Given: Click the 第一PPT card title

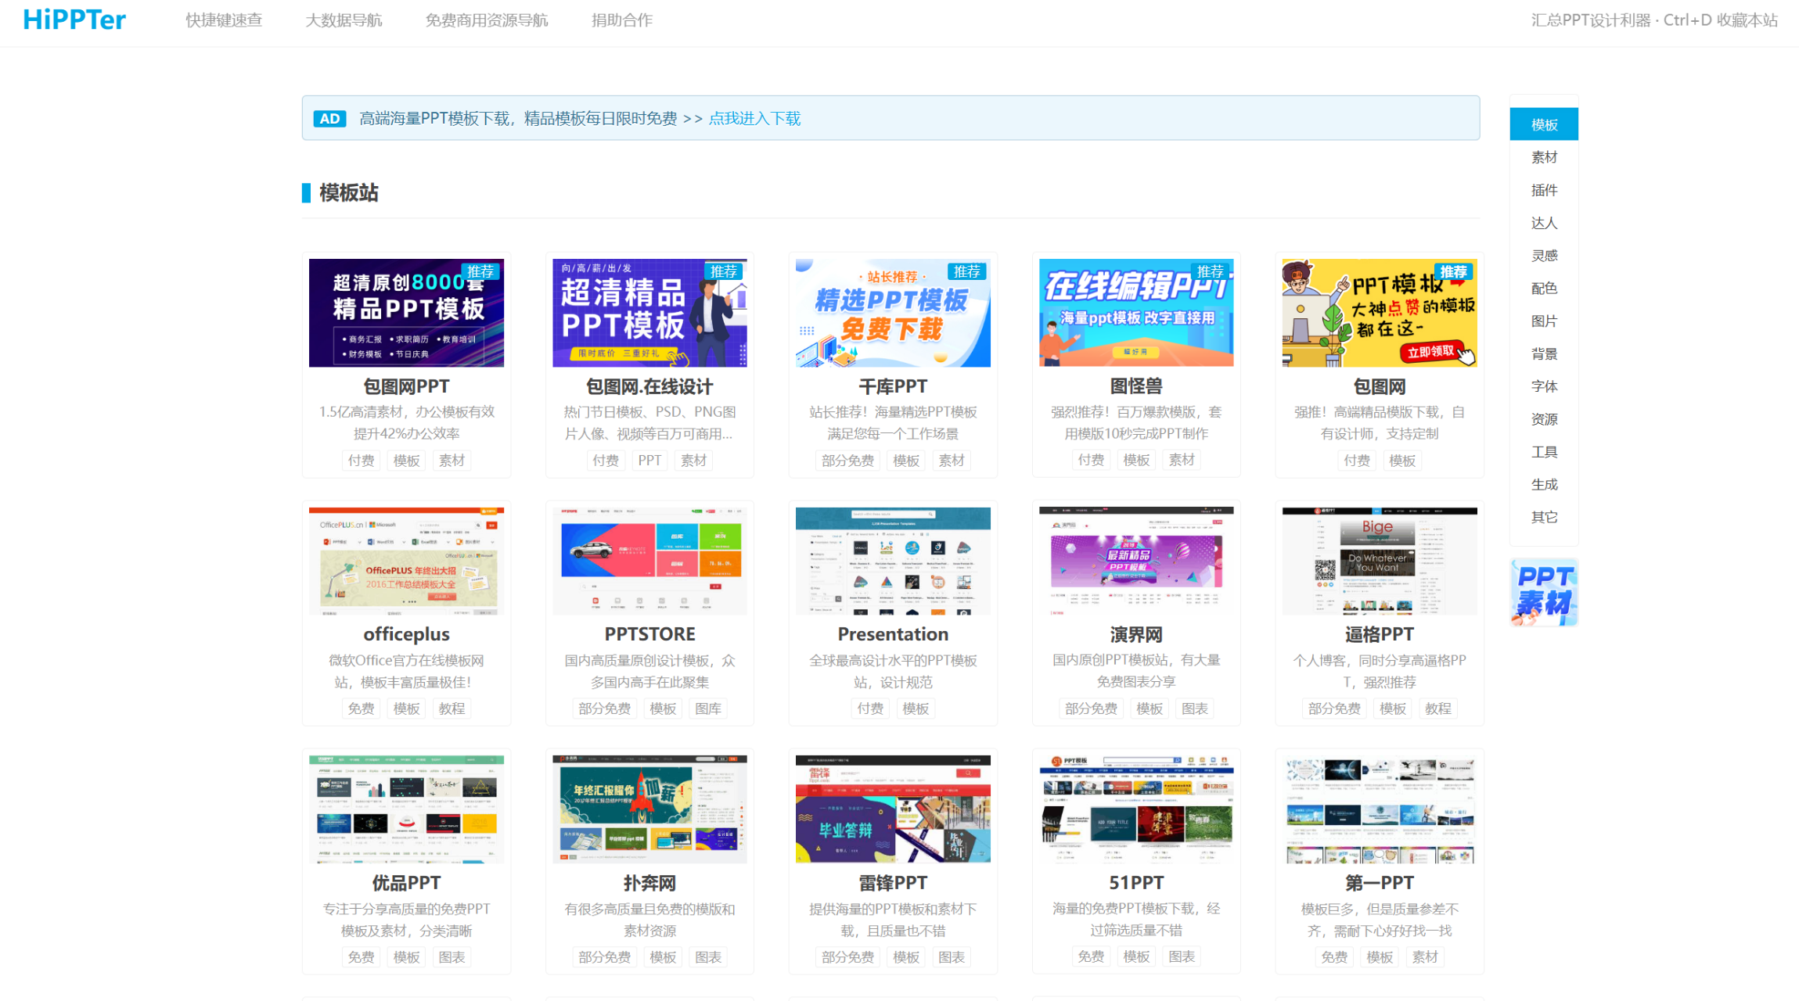Looking at the screenshot, I should (x=1379, y=883).
